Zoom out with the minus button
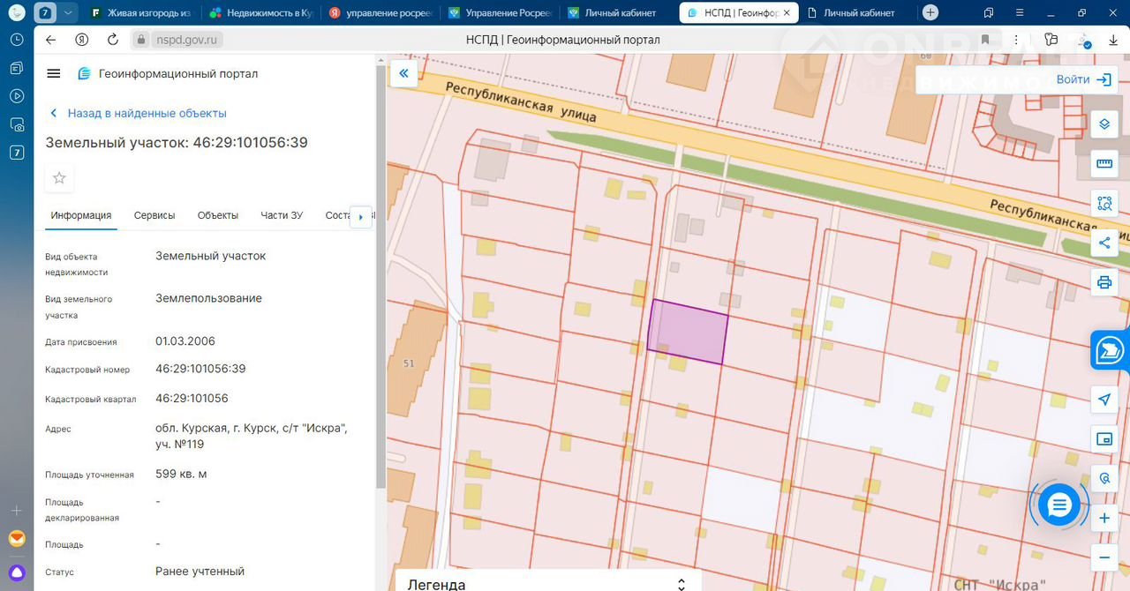 tap(1104, 557)
